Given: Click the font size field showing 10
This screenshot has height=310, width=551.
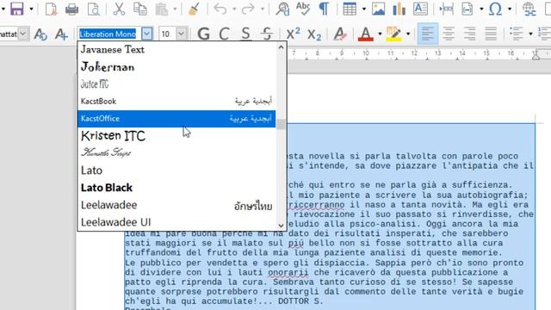Looking at the screenshot, I should click(x=167, y=34).
